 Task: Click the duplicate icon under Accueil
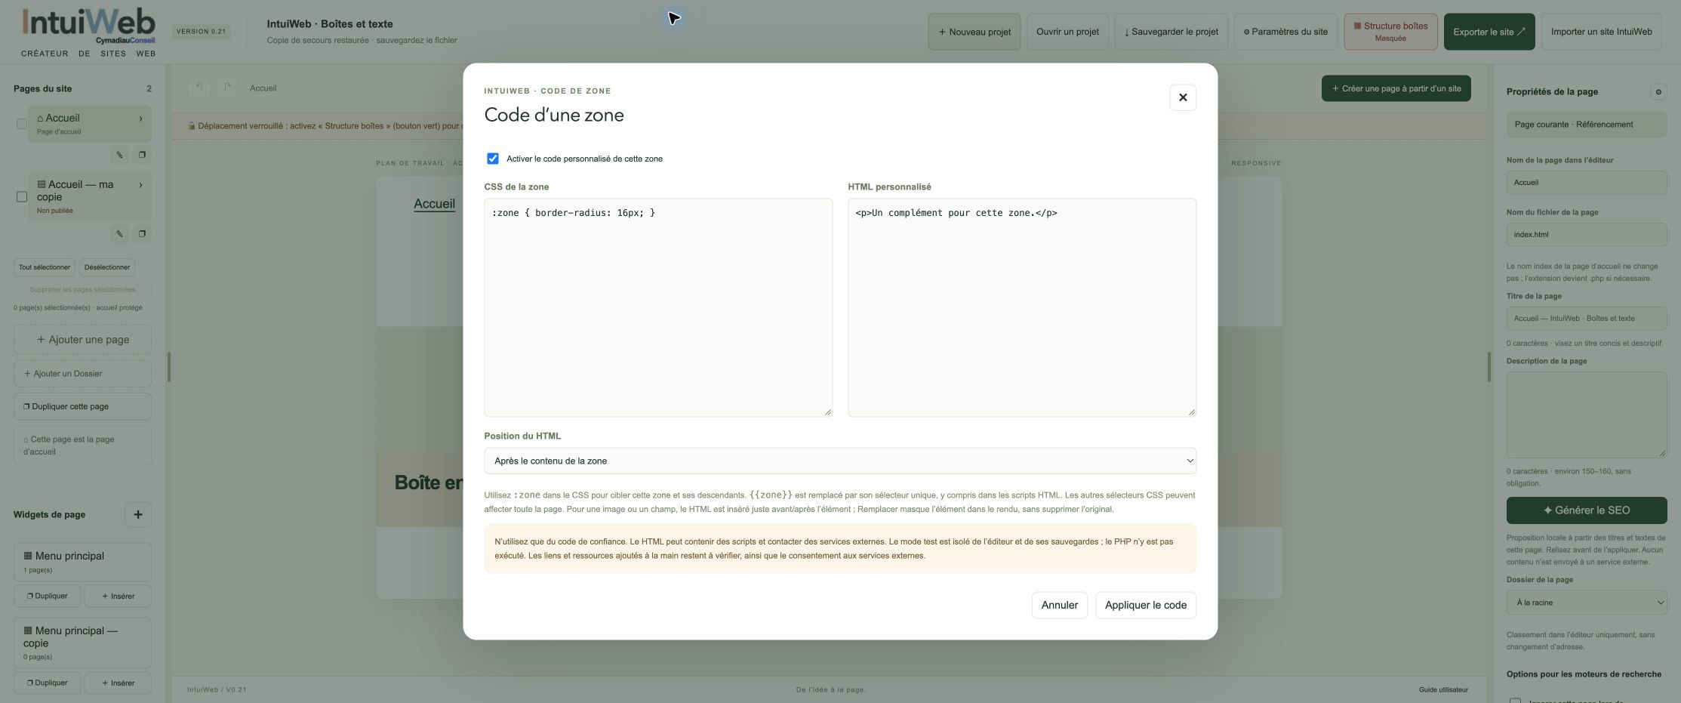pyautogui.click(x=142, y=155)
